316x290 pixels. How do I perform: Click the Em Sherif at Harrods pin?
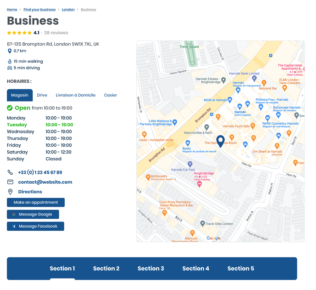pos(277,146)
